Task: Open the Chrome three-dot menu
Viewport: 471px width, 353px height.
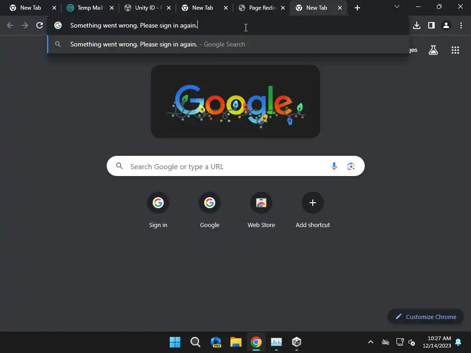Action: pyautogui.click(x=461, y=26)
